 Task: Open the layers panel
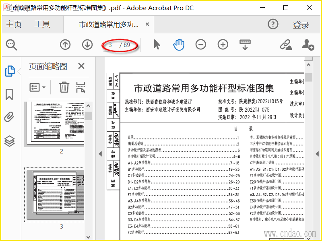click(9, 141)
